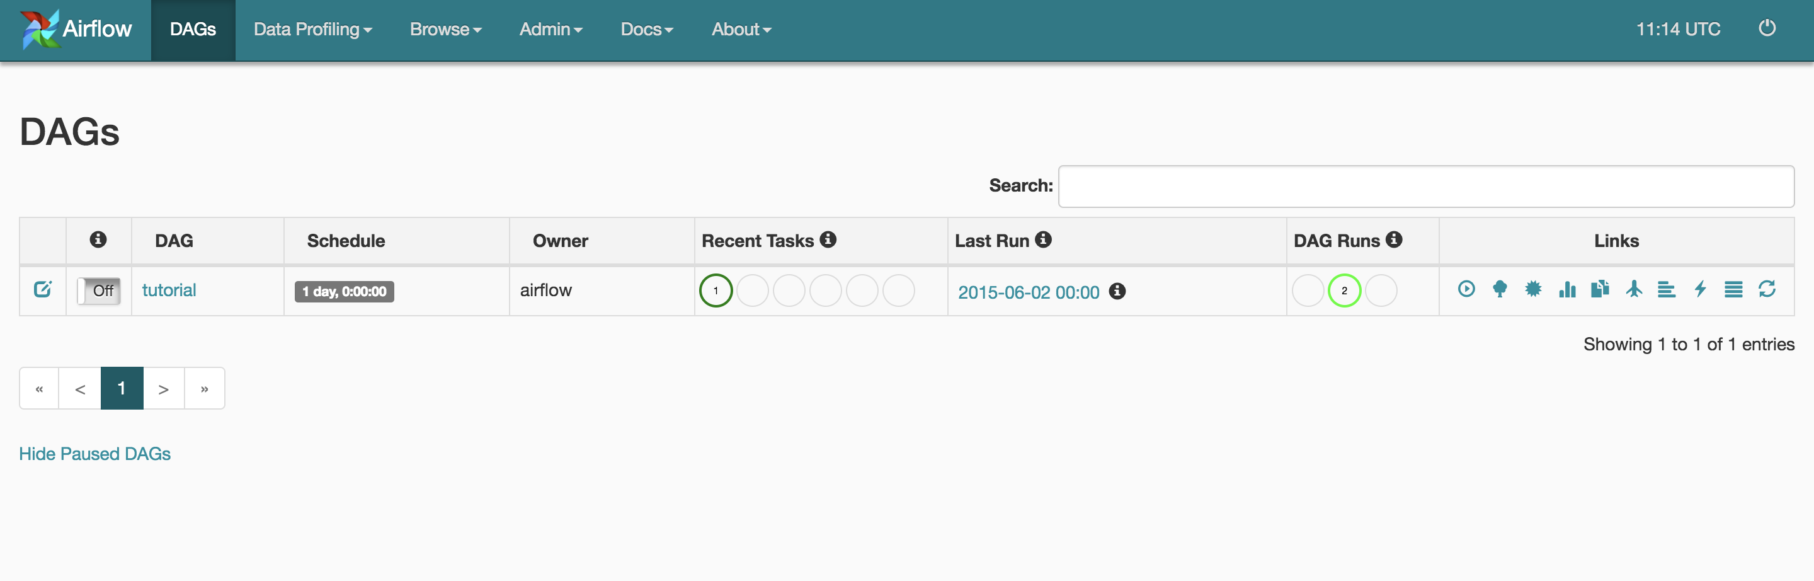Image resolution: width=1814 pixels, height=581 pixels.
Task: Open Task Tries duplicate-pages icon
Action: (1600, 289)
